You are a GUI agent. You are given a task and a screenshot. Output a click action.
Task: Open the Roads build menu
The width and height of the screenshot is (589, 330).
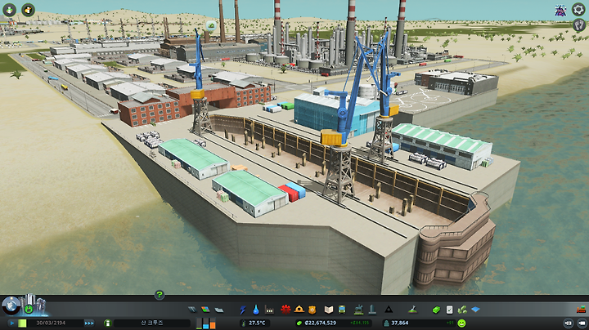[192, 310]
